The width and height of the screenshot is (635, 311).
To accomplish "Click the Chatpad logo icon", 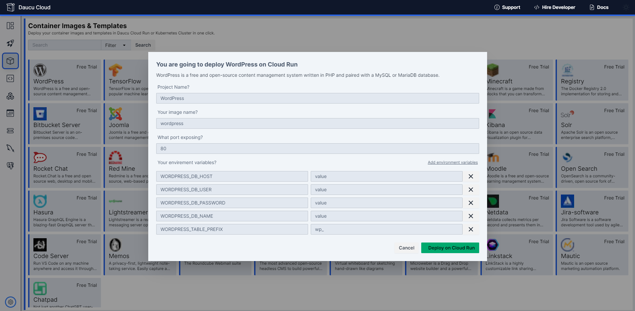I will coord(40,289).
